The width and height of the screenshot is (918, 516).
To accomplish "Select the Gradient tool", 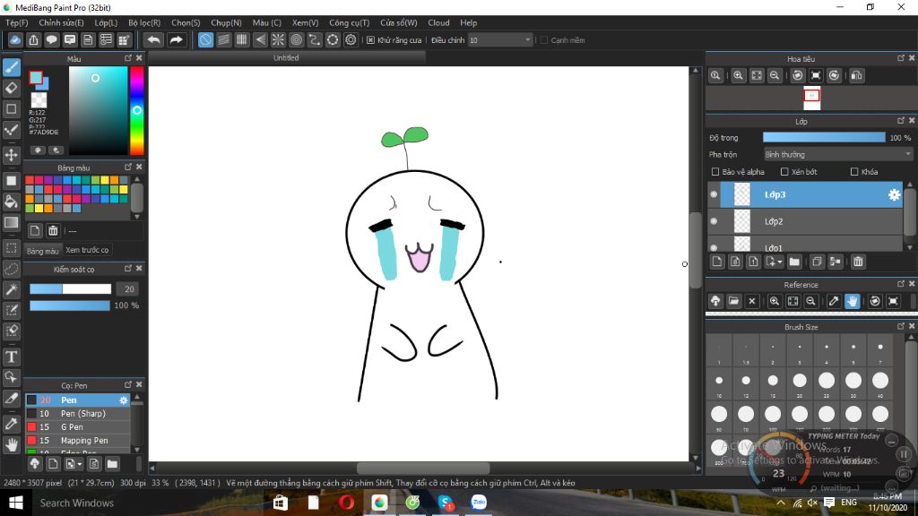I will [x=11, y=222].
